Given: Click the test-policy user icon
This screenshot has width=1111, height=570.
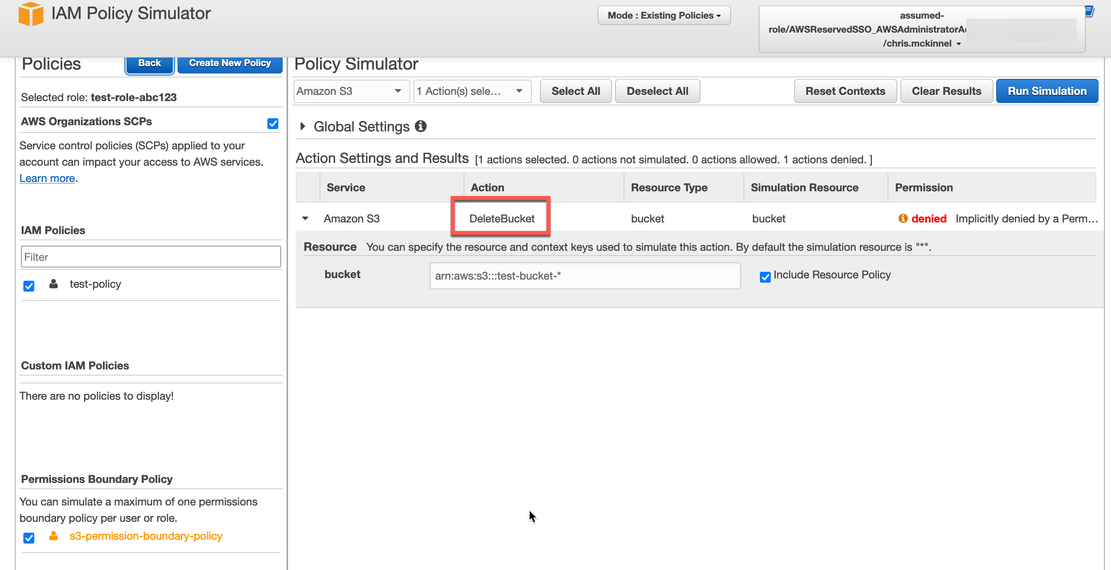Looking at the screenshot, I should [x=53, y=284].
